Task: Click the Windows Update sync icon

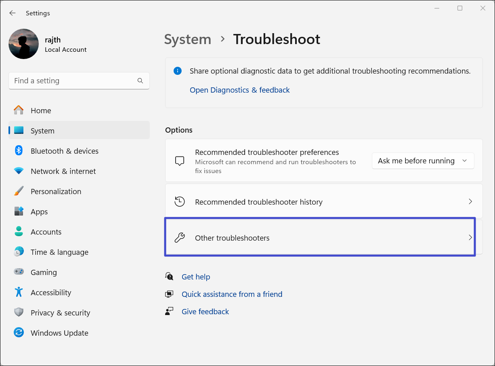Action: tap(19, 333)
